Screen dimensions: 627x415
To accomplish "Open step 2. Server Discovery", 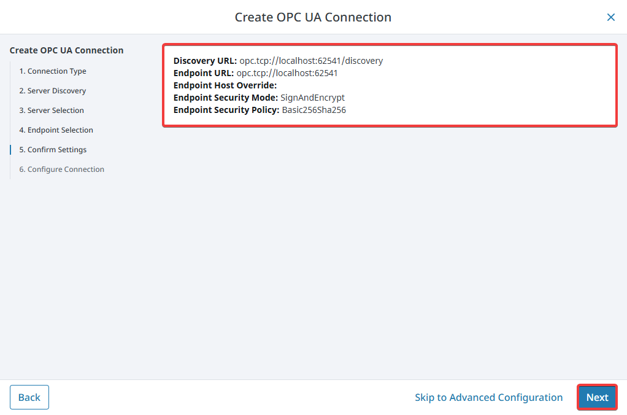I will click(x=52, y=90).
